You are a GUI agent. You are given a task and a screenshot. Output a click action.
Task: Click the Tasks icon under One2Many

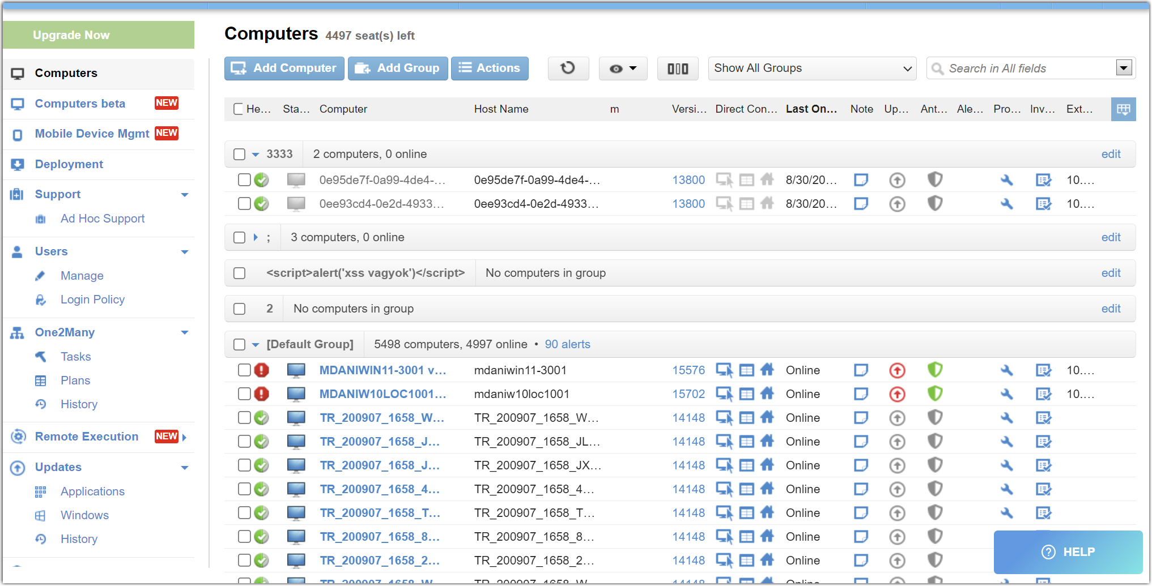[x=41, y=357]
